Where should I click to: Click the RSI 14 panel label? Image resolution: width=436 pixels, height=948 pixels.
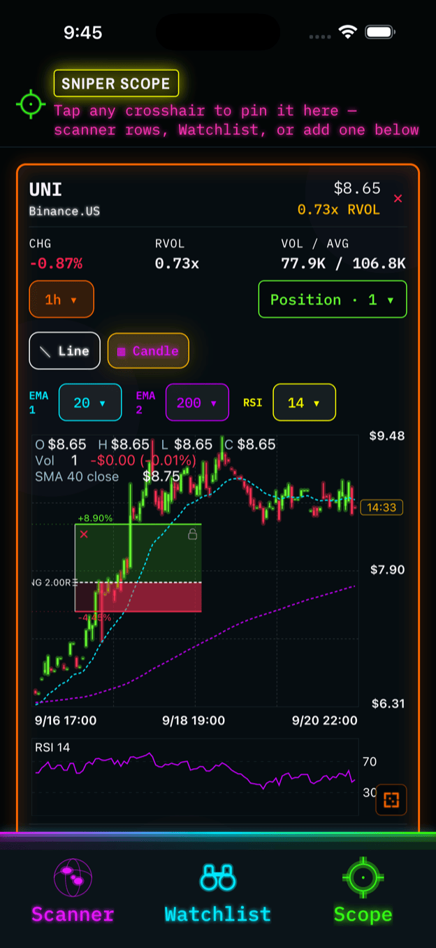pyautogui.click(x=52, y=747)
